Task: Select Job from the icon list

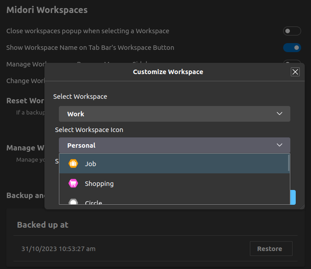Action: (174, 164)
